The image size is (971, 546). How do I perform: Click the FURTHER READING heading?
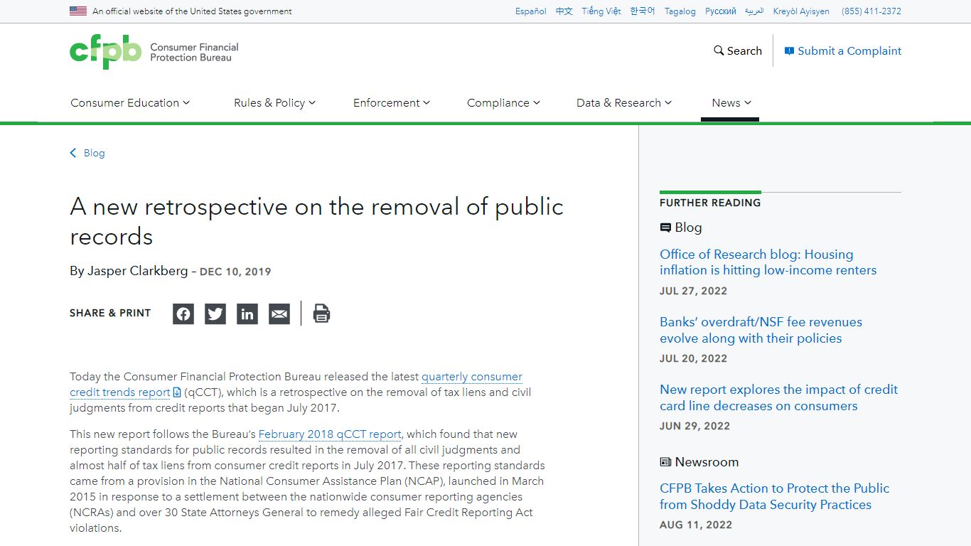click(710, 203)
